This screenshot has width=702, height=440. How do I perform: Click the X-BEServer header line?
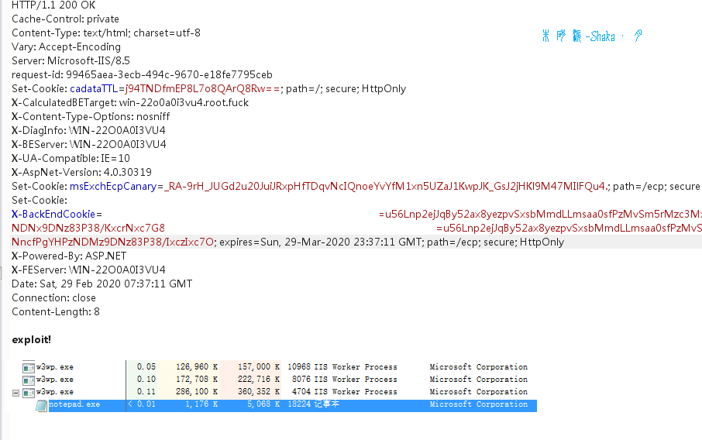pyautogui.click(x=89, y=144)
